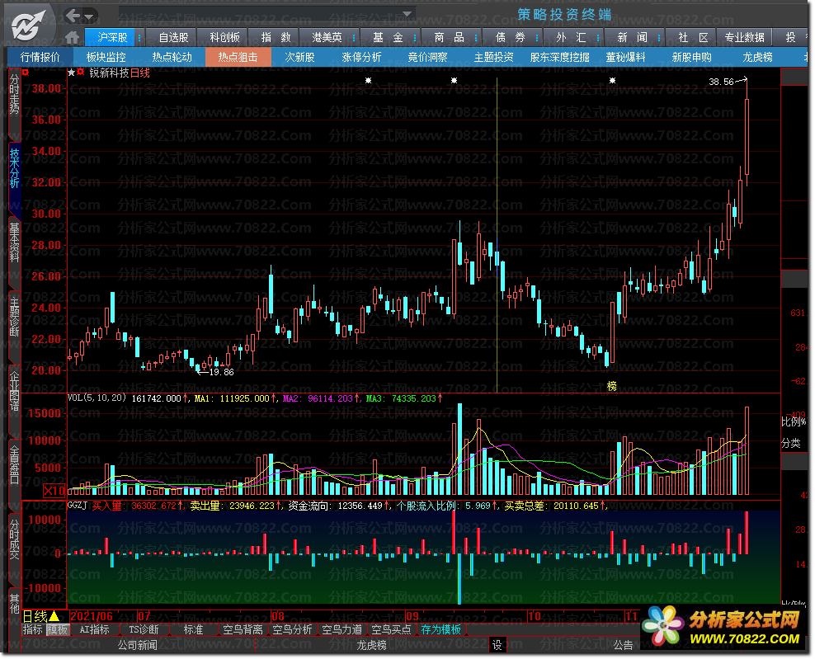Click the application logo icon
Viewport: 815px width, 659px height.
tap(27, 24)
